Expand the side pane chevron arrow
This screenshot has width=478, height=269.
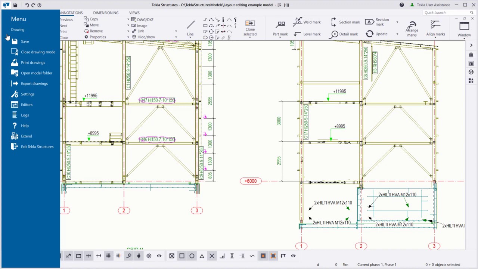[471, 45]
